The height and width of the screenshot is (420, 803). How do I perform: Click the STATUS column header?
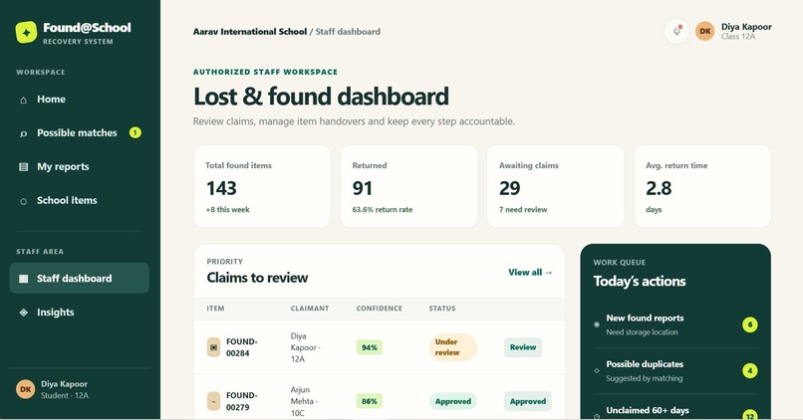pos(442,309)
